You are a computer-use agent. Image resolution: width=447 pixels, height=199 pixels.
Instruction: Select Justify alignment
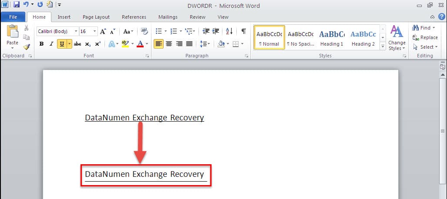tap(190, 44)
